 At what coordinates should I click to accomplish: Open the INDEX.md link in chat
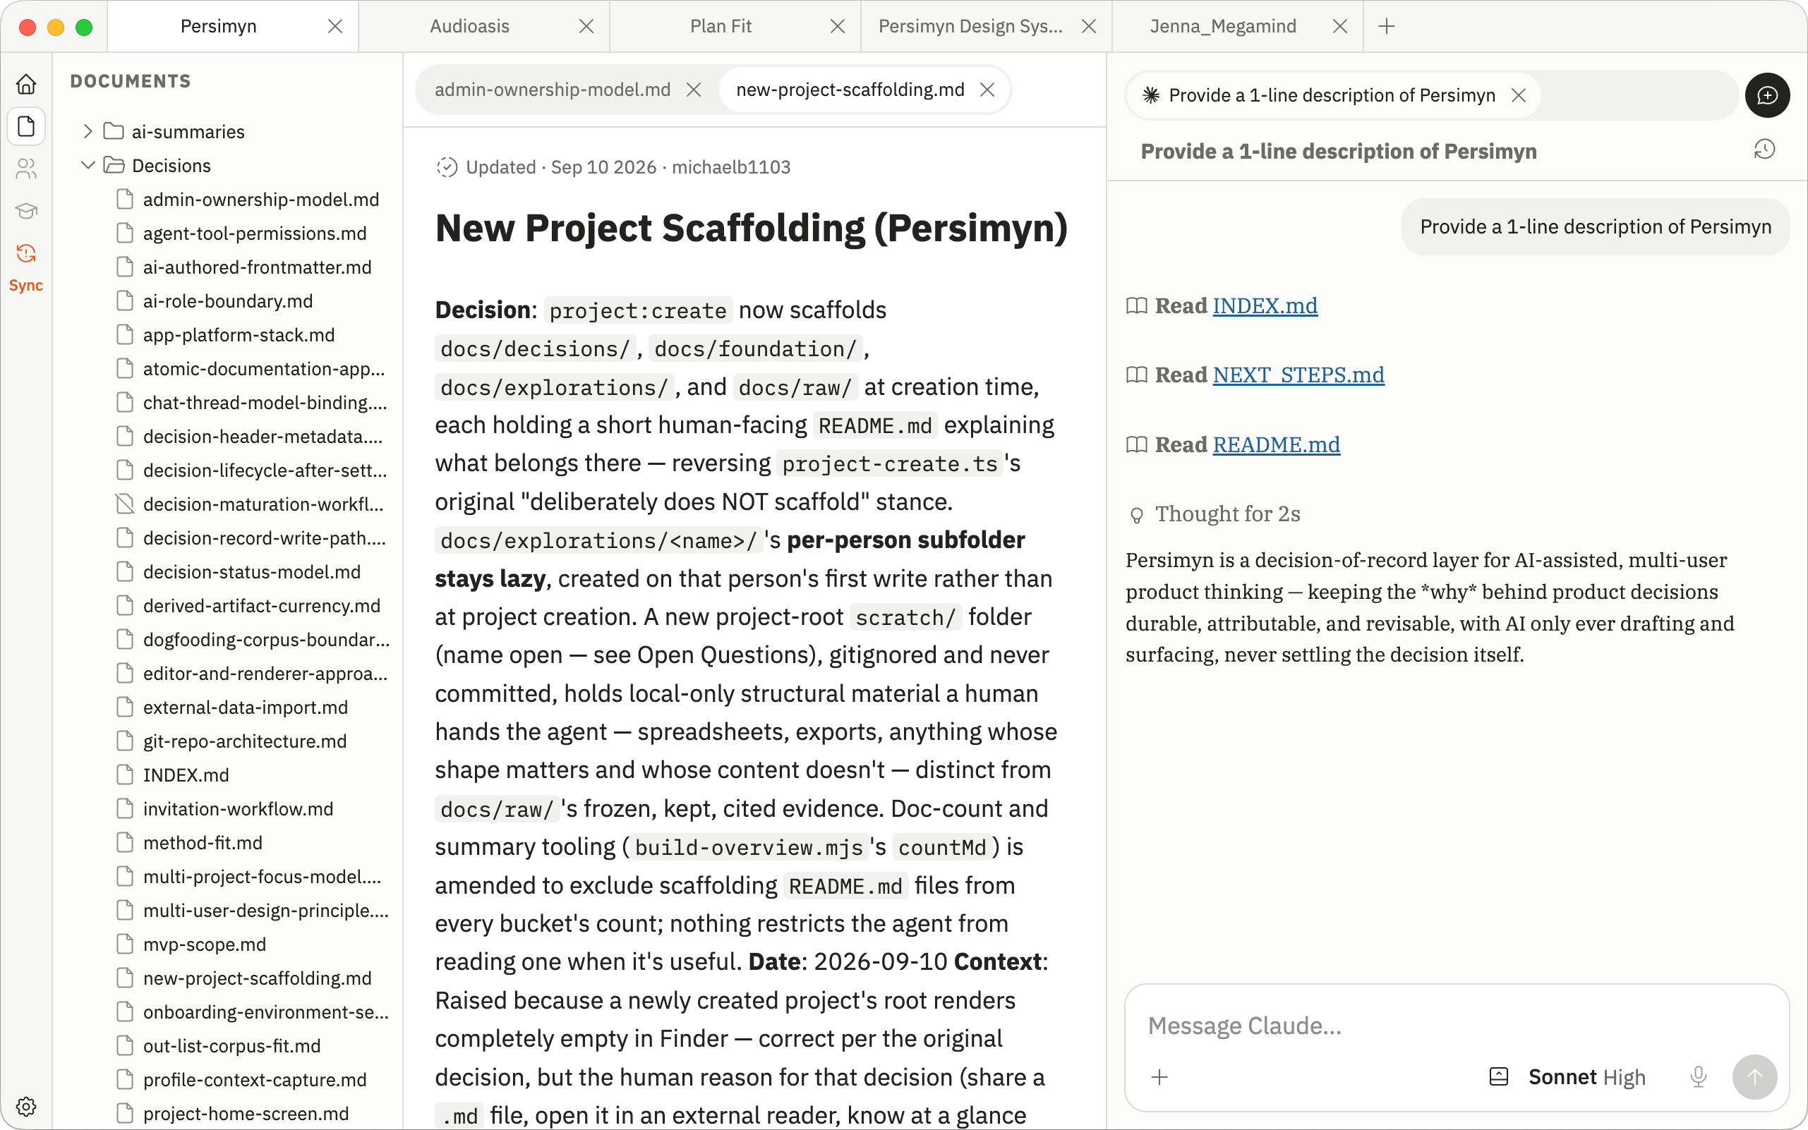[1265, 305]
